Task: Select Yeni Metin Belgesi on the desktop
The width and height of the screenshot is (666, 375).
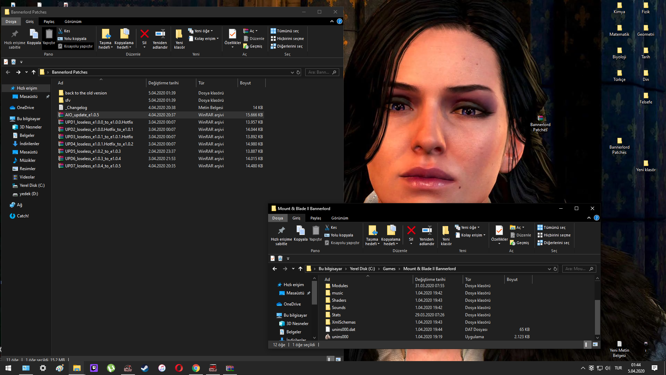Action: (619, 349)
